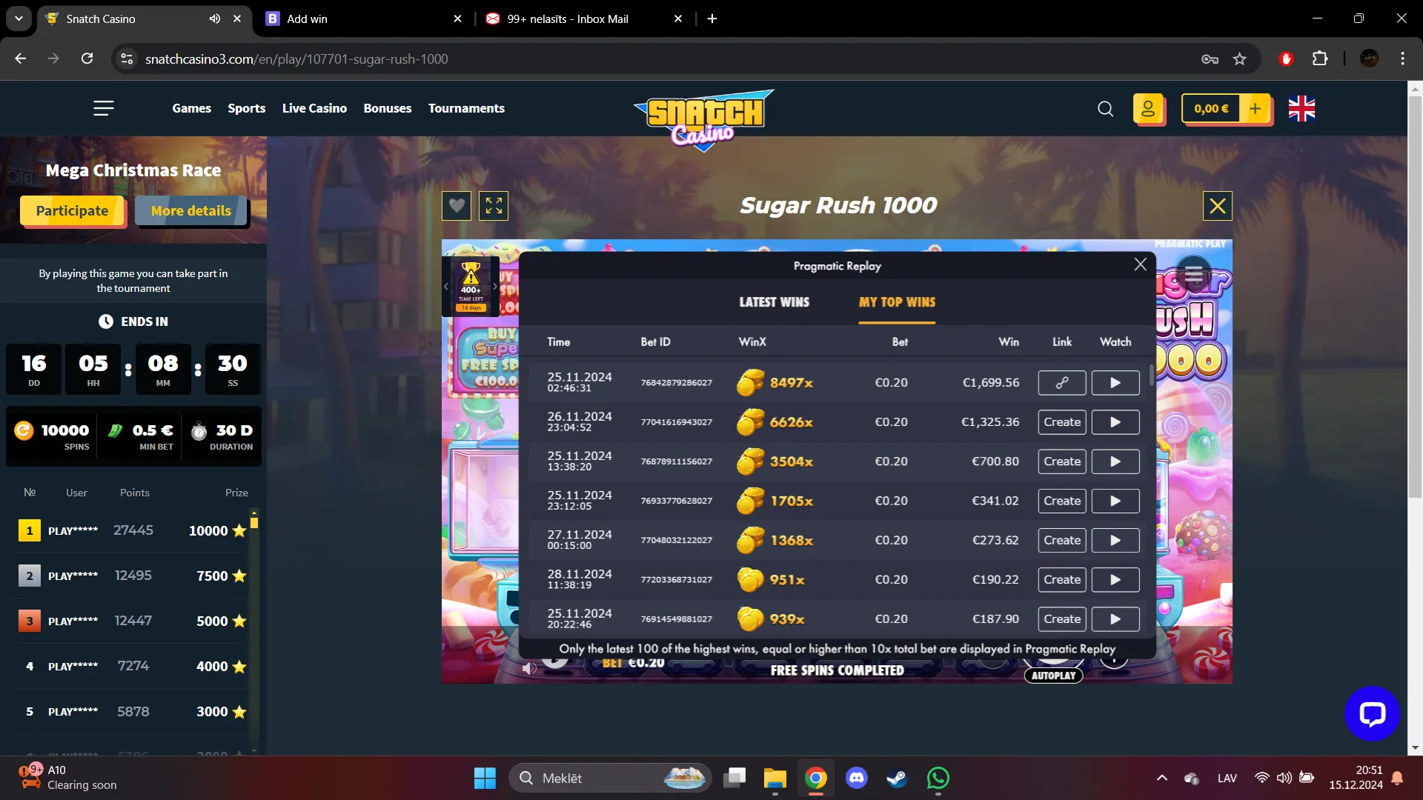Mute the Snatch Casino browser tab
Viewport: 1423px width, 800px height.
click(214, 19)
